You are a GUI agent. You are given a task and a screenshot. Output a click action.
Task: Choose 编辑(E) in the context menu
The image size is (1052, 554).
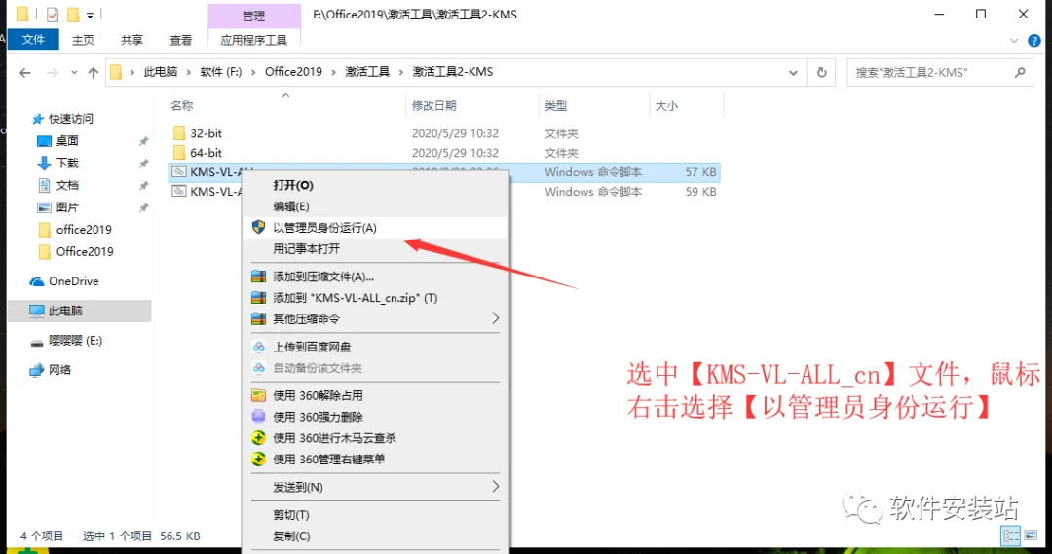point(375,206)
